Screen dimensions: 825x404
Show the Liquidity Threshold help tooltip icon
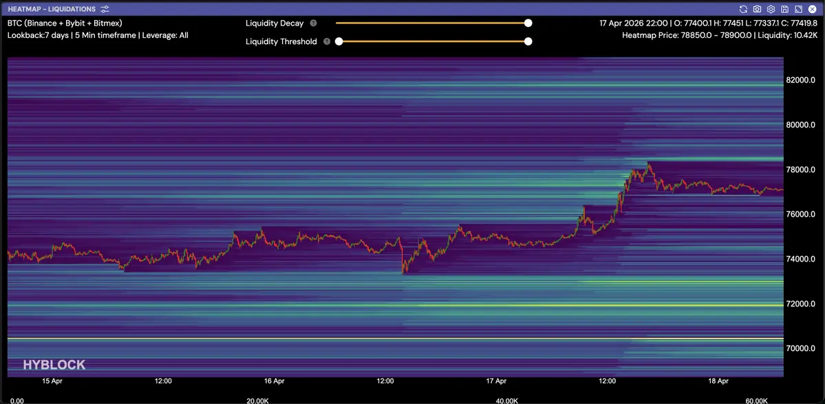click(327, 41)
